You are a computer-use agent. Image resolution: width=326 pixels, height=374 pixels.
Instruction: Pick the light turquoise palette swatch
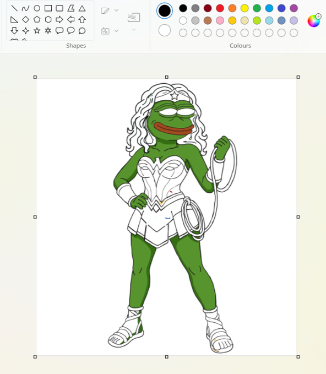point(269,20)
